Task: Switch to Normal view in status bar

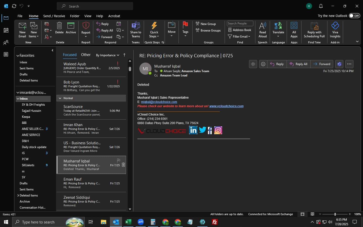Action: coord(302,214)
